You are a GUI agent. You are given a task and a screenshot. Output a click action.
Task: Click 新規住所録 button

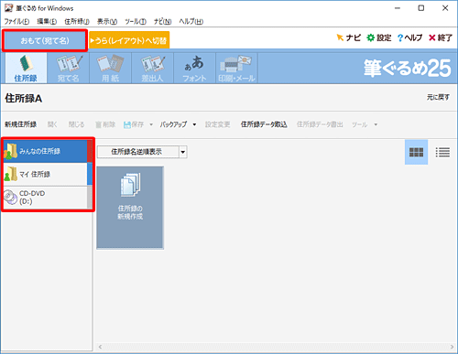[x=20, y=124]
